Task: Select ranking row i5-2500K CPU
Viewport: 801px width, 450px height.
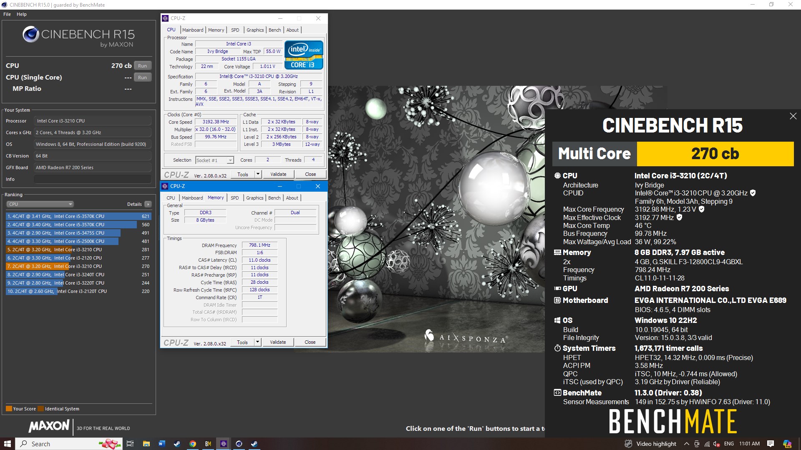Action: coord(78,241)
